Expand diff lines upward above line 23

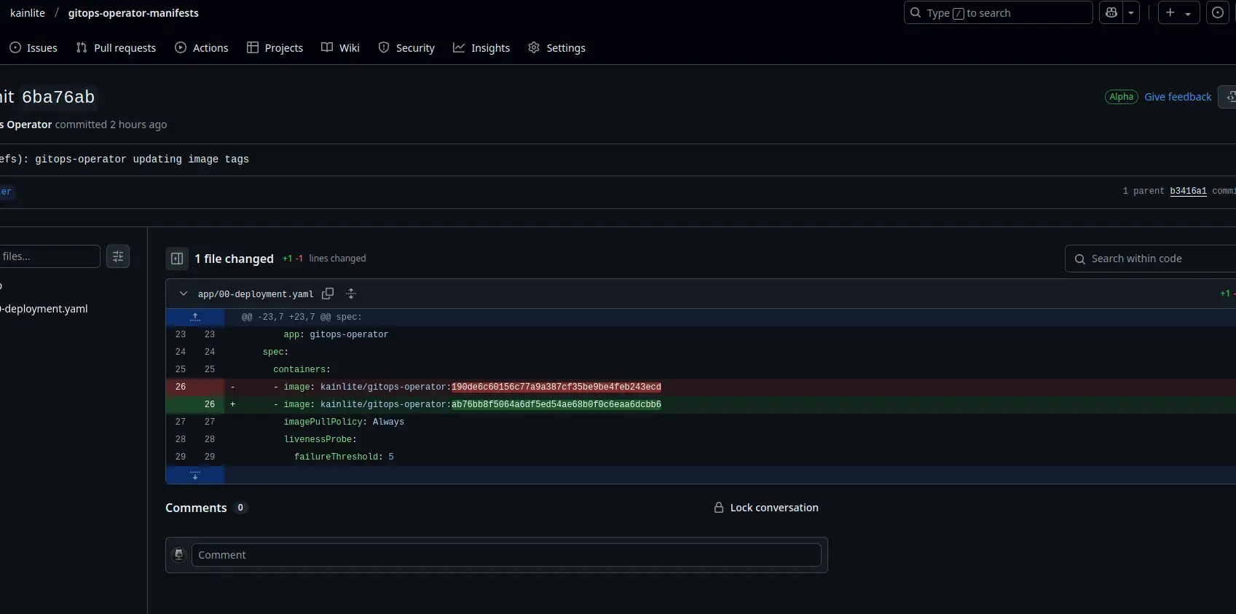(195, 317)
